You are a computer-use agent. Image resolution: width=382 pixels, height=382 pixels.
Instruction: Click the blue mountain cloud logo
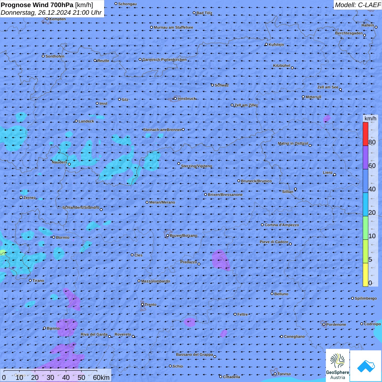tap(366, 366)
